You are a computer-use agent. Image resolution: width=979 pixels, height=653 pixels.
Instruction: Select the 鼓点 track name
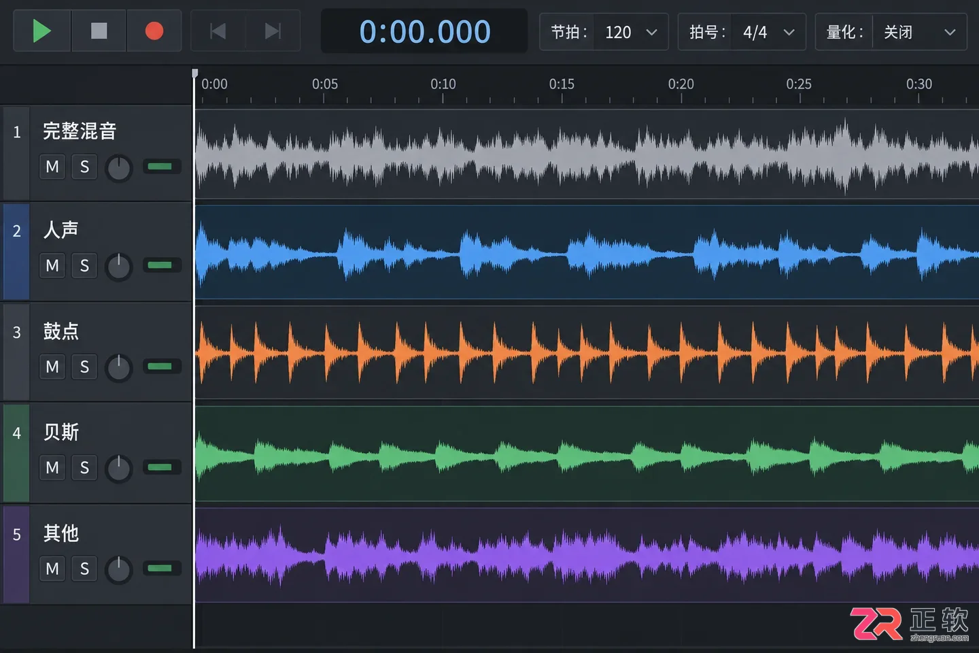pyautogui.click(x=61, y=331)
